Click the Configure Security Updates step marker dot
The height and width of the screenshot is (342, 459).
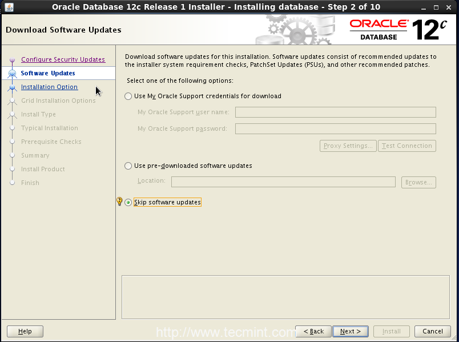13,60
